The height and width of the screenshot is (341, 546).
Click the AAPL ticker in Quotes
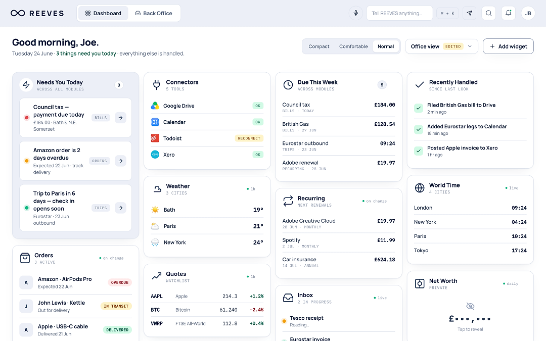point(157,296)
